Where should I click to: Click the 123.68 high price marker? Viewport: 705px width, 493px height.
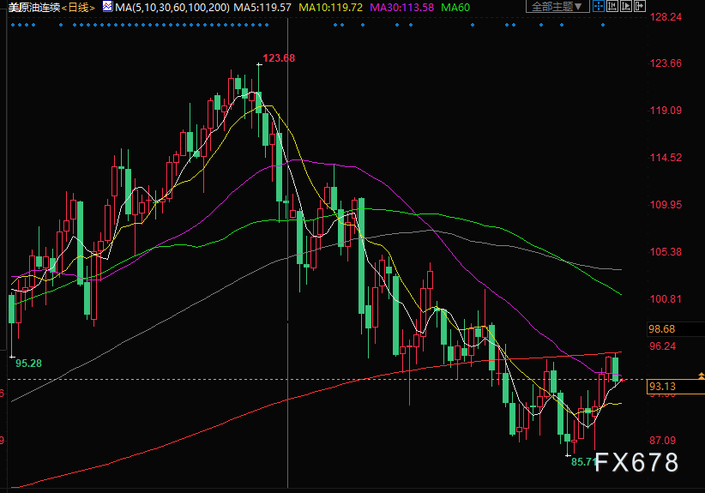tap(279, 58)
